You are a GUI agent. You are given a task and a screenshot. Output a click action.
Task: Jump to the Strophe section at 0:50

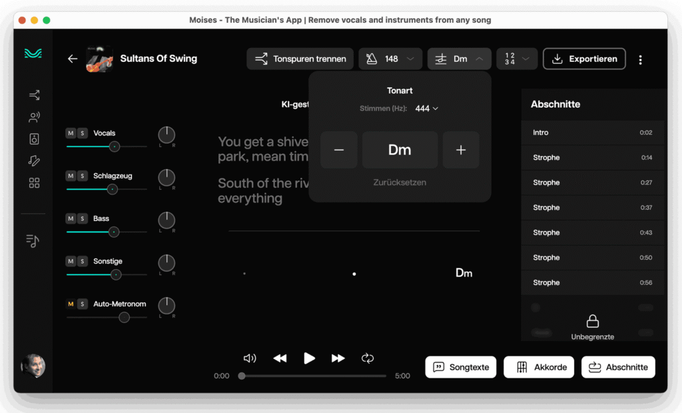point(592,258)
